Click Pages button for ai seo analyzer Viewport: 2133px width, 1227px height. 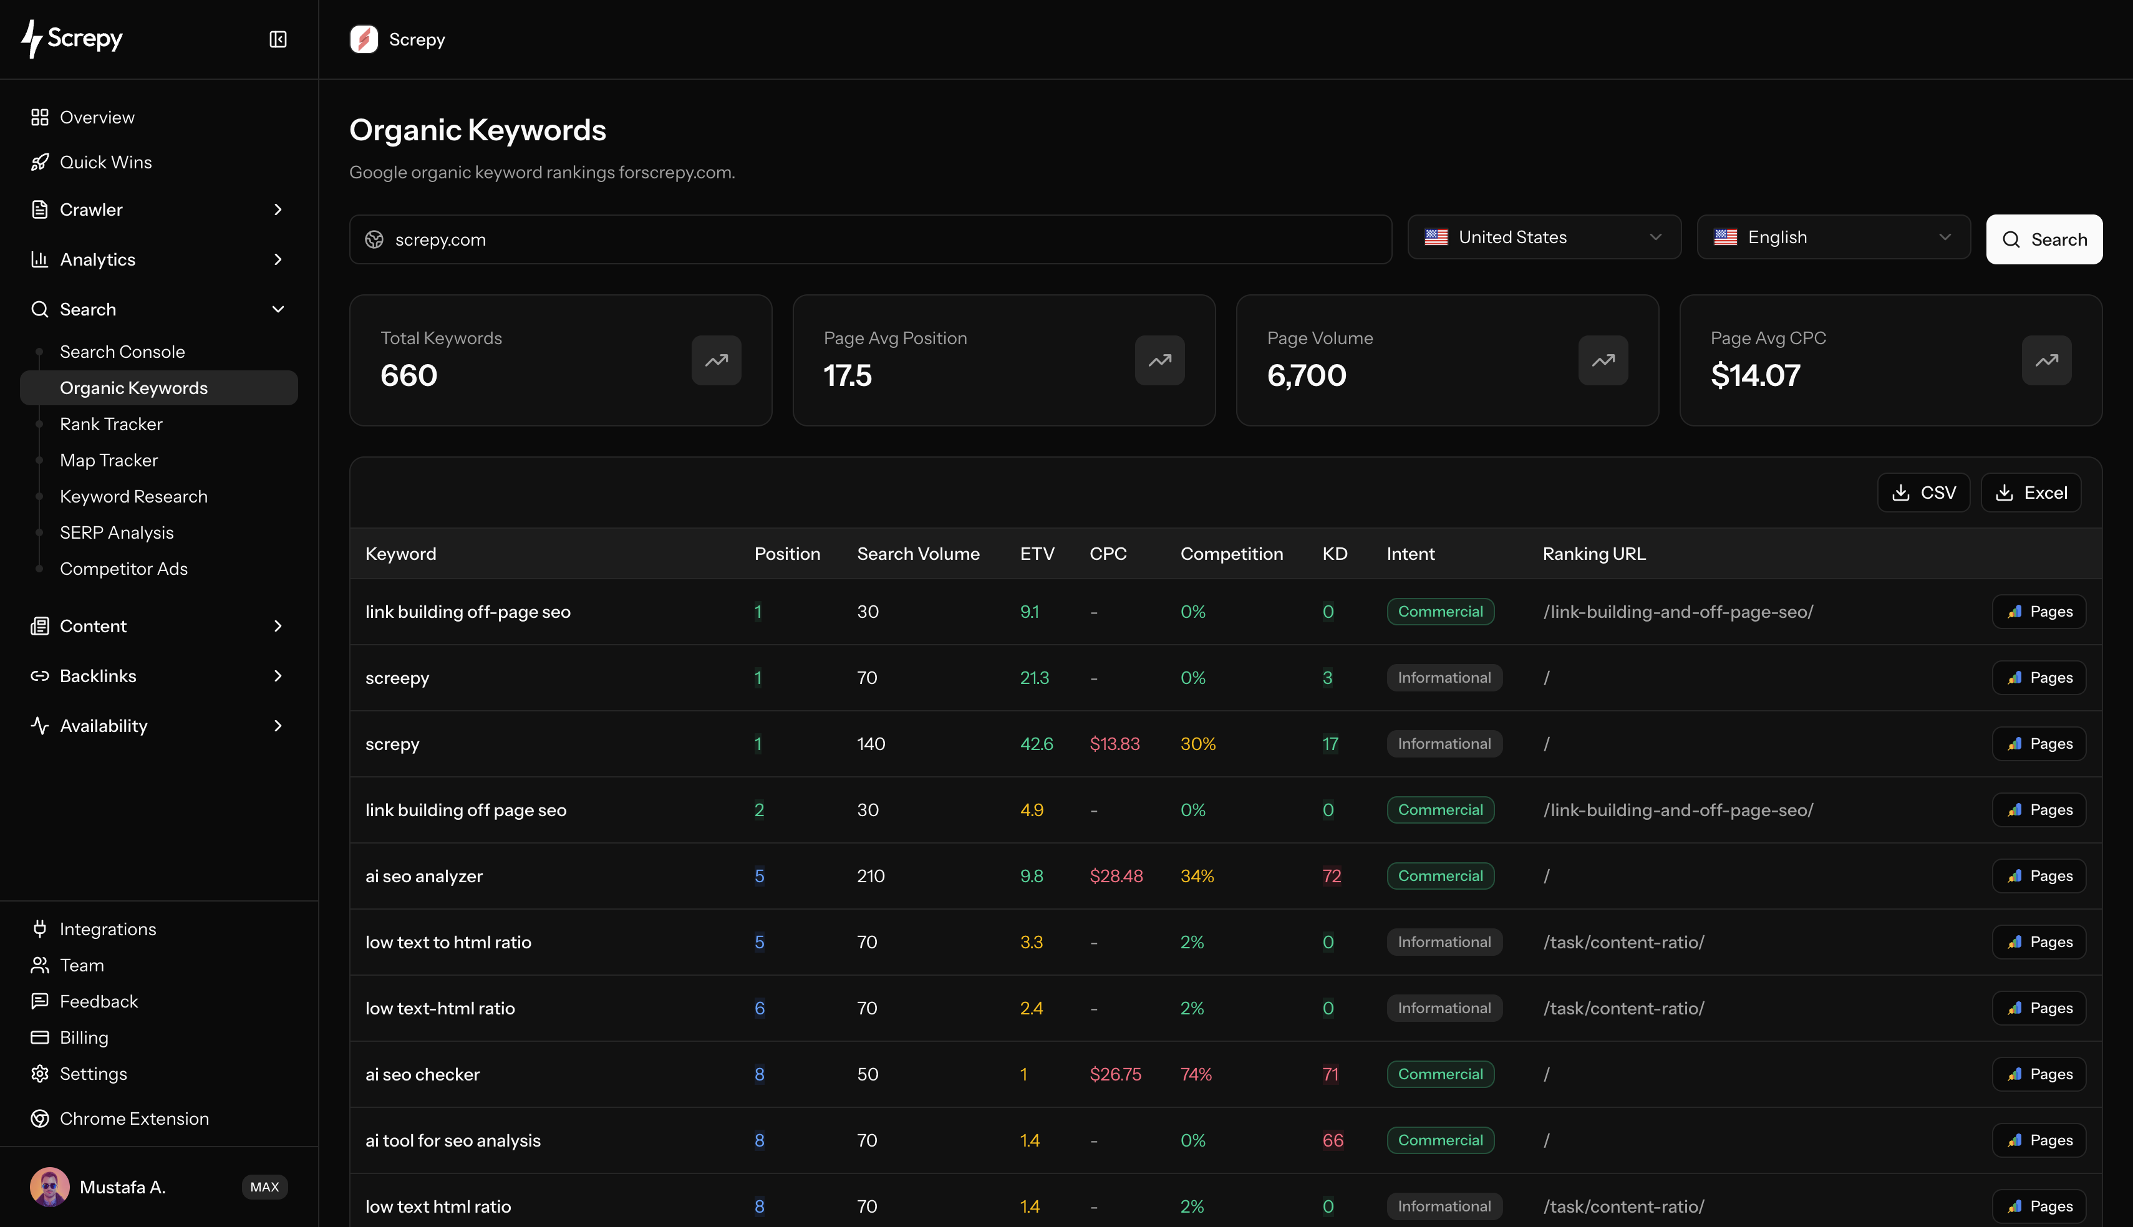[x=2039, y=875]
